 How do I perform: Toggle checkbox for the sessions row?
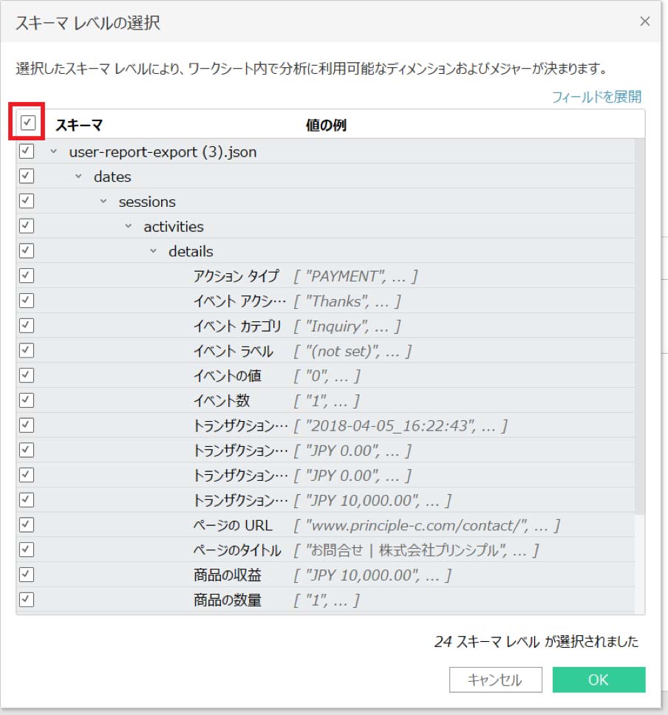click(x=27, y=202)
